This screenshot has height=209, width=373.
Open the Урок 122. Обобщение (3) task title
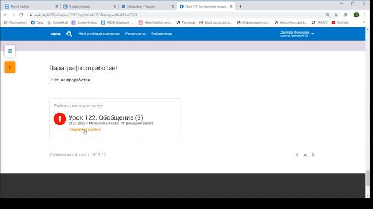click(x=106, y=117)
